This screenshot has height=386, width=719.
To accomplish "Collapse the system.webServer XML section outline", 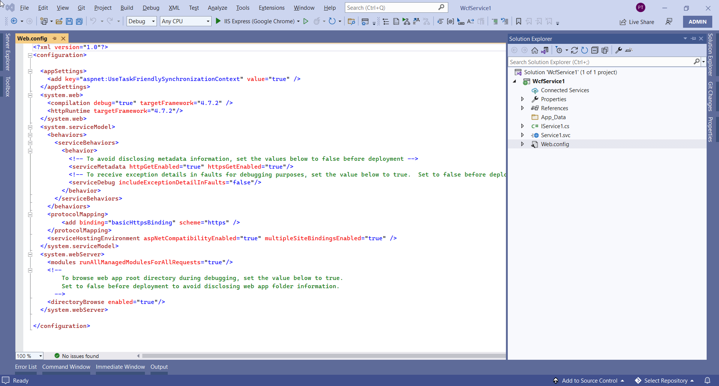I will coord(30,254).
